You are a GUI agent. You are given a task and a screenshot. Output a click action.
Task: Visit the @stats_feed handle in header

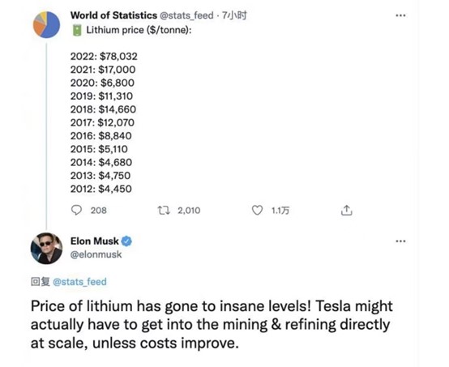(186, 15)
